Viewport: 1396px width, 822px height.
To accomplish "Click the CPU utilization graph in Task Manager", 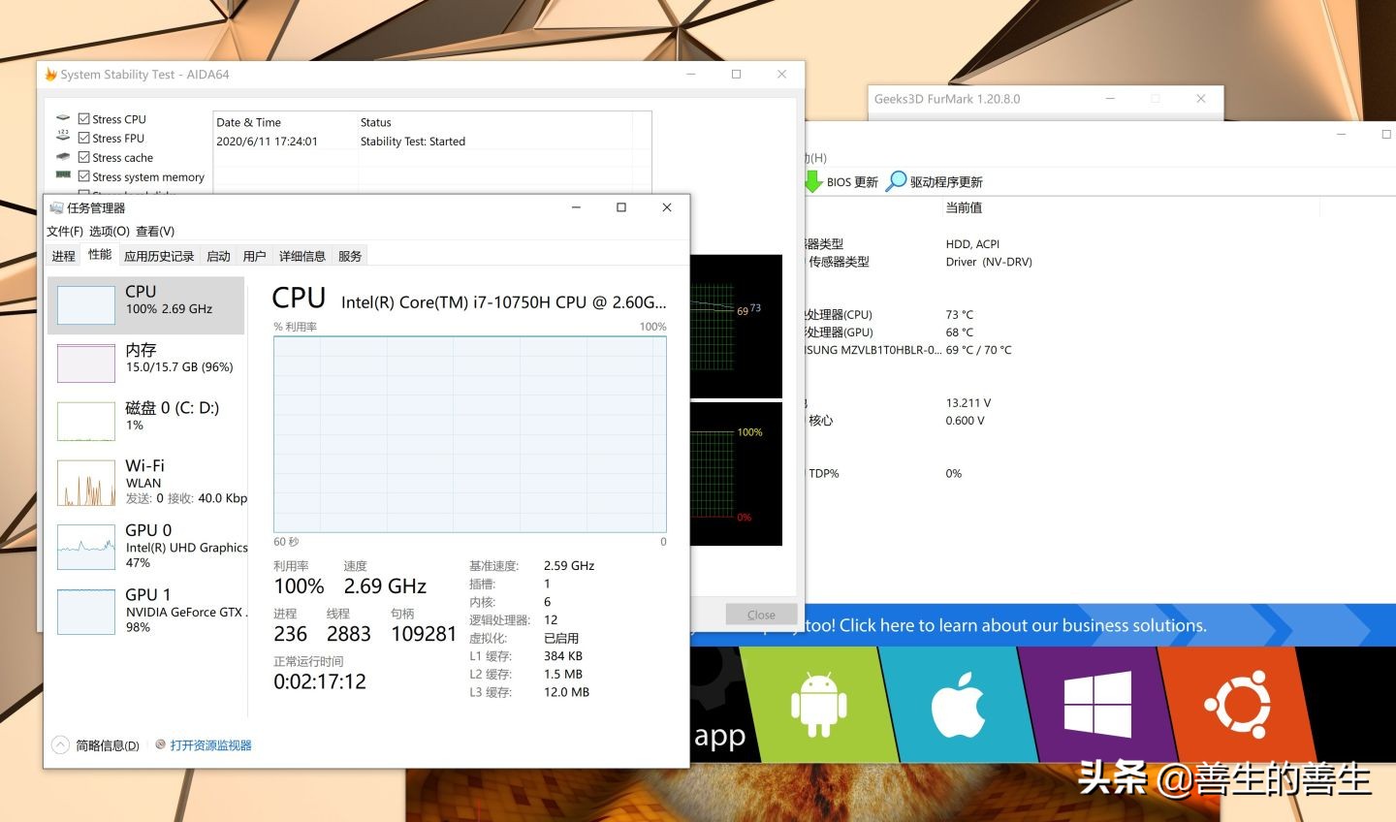I will point(470,433).
